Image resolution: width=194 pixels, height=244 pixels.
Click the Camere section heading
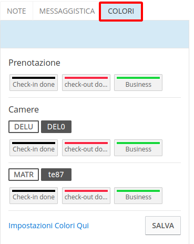click(x=24, y=110)
